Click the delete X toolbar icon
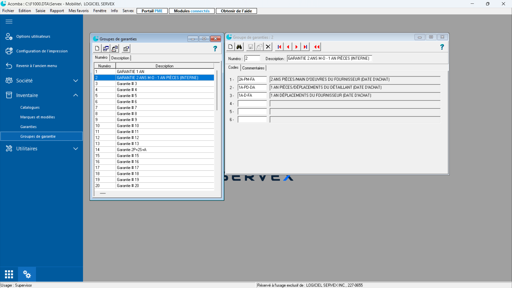This screenshot has width=512, height=288. pos(268,47)
